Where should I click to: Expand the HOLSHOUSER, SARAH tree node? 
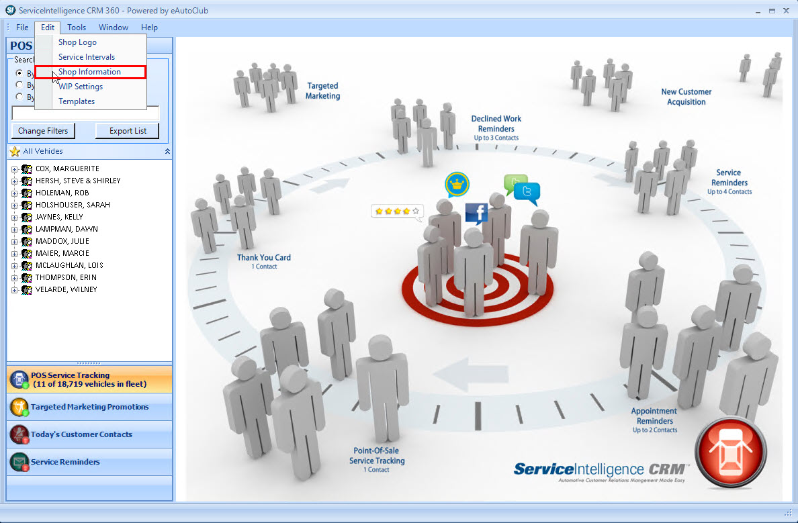[14, 205]
